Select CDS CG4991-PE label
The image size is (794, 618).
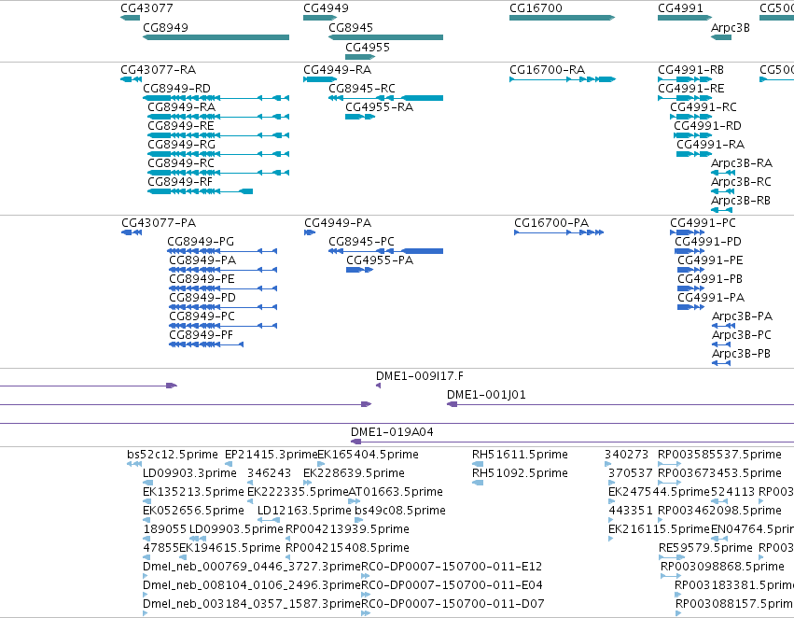[x=710, y=260]
